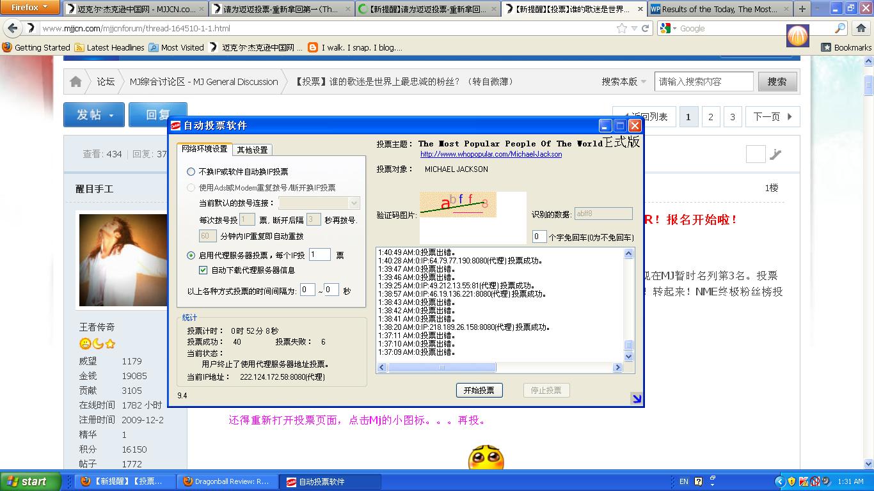
Task: Click the magnifier search icon in Google box
Action: (x=840, y=28)
